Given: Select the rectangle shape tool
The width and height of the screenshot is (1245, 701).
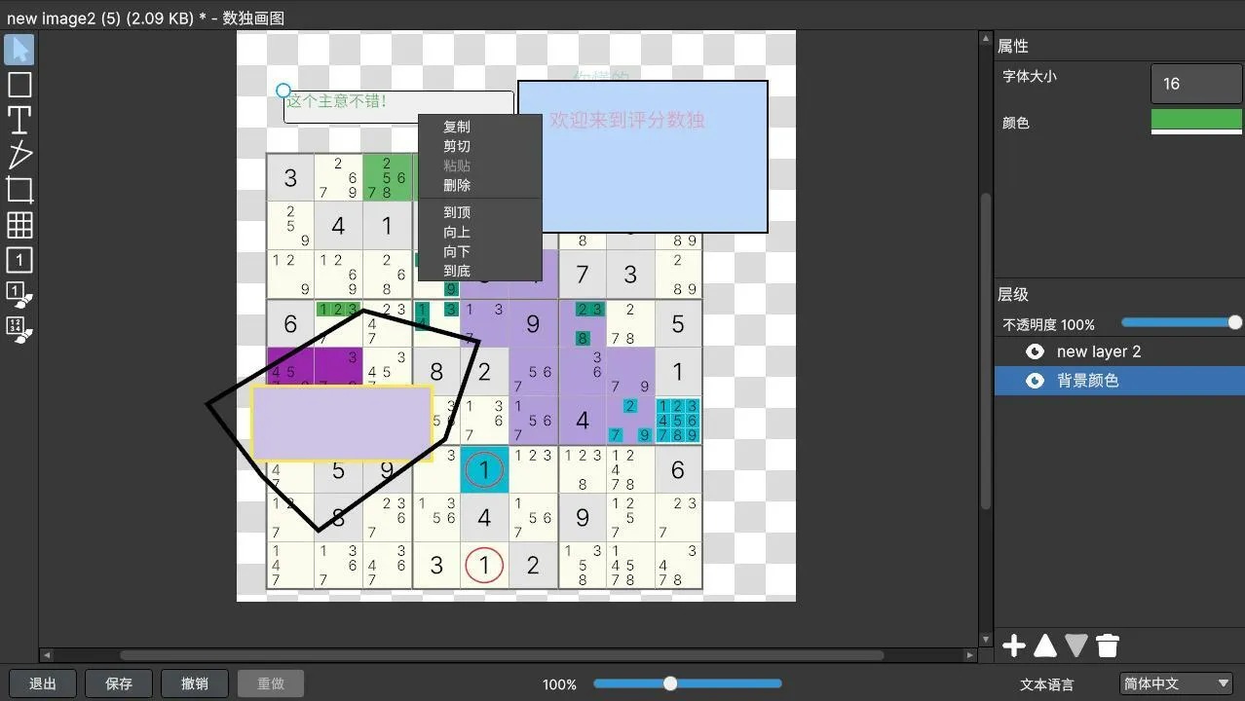Looking at the screenshot, I should point(19,85).
